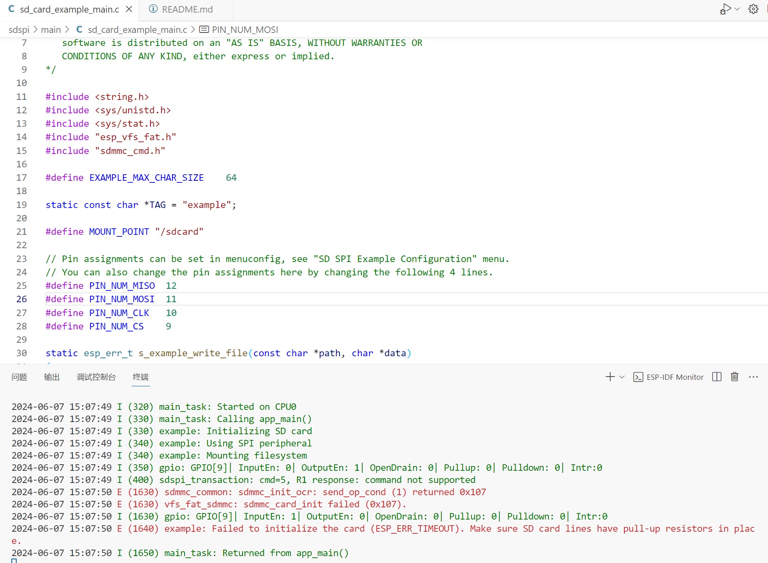Viewport: 768px width, 563px height.
Task: Click the 'Mounting filesystem' log line
Action: (x=159, y=455)
